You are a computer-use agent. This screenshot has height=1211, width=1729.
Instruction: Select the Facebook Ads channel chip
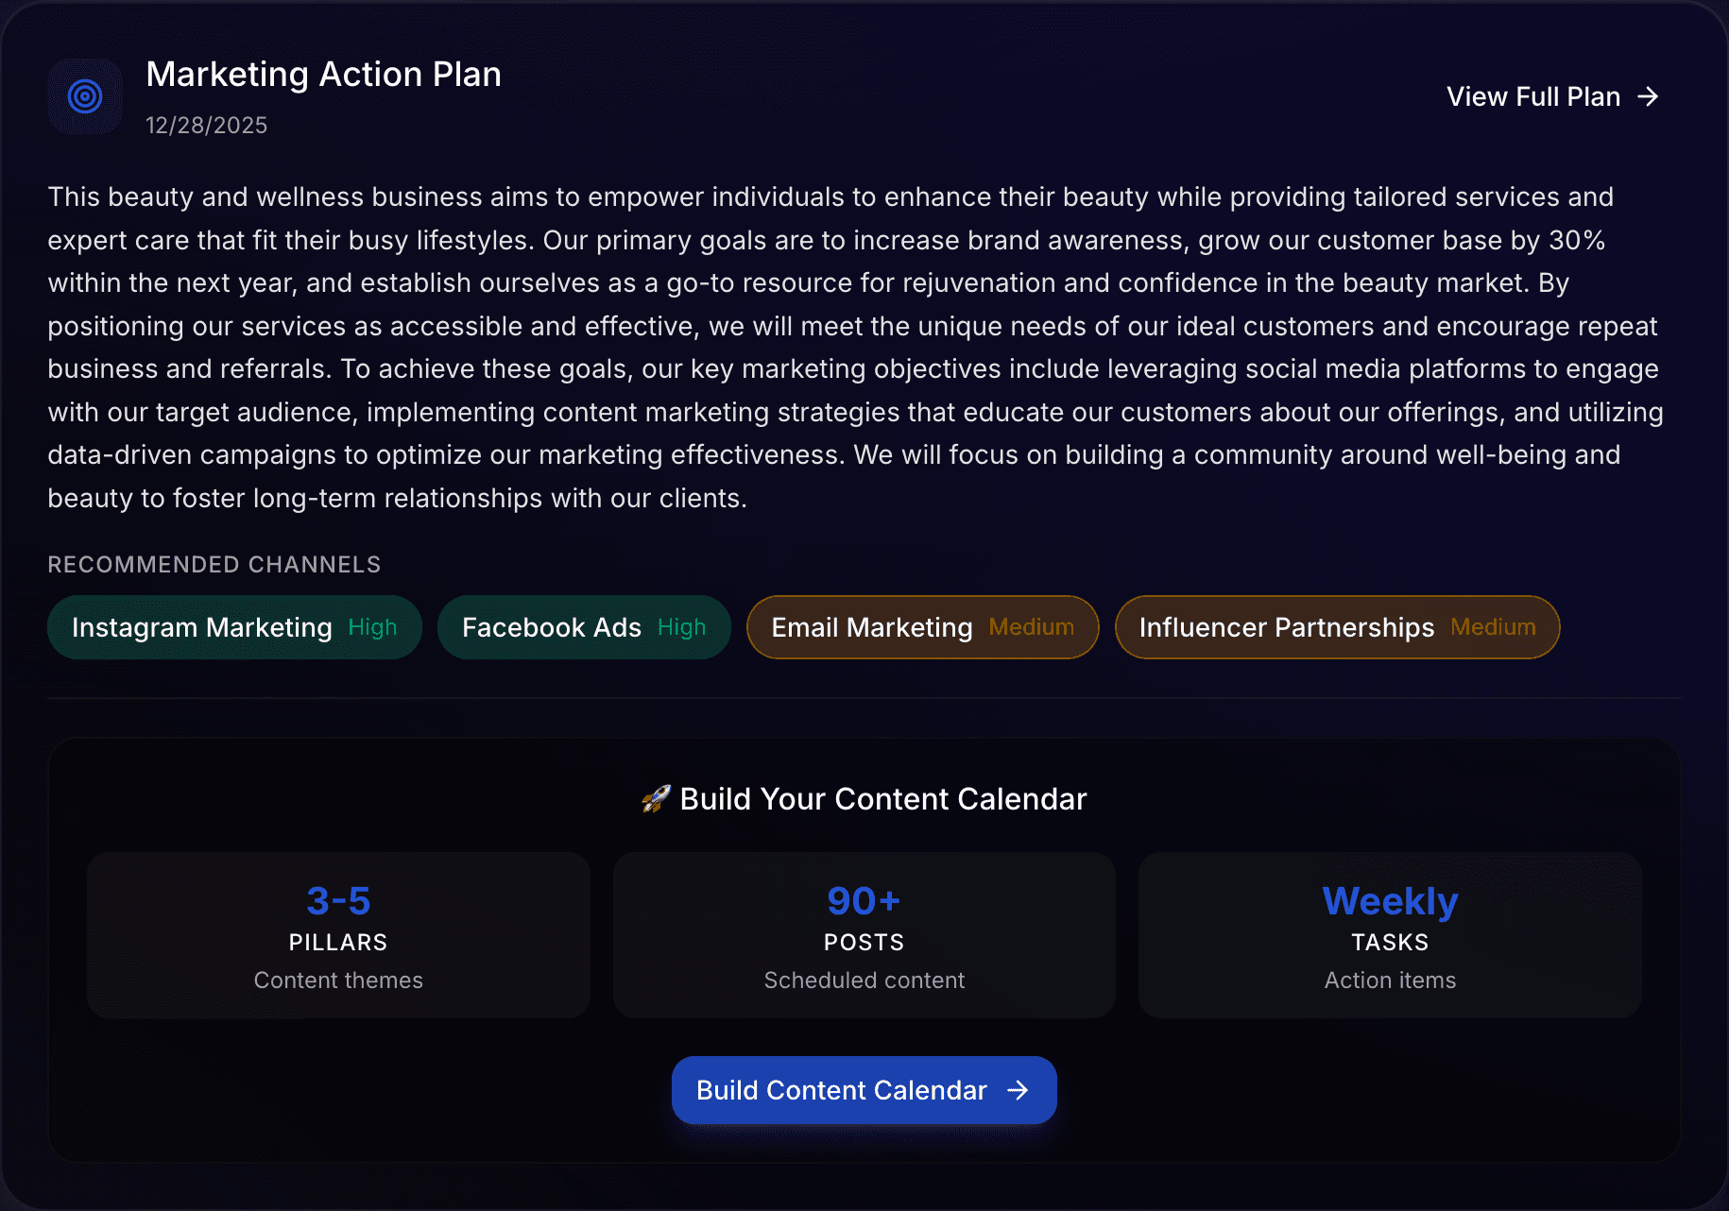583,627
